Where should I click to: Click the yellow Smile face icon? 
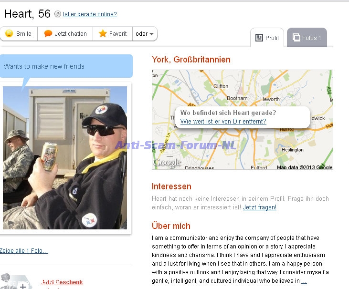pos(9,33)
